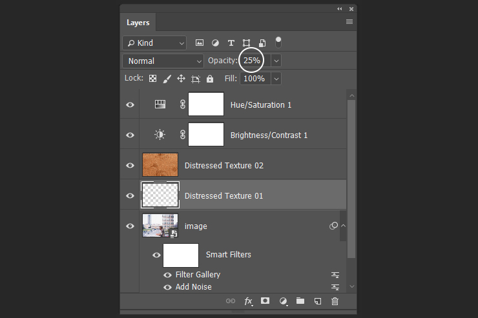Prevent auto-nesting into artboards lock icon
The image size is (478, 318).
(196, 79)
